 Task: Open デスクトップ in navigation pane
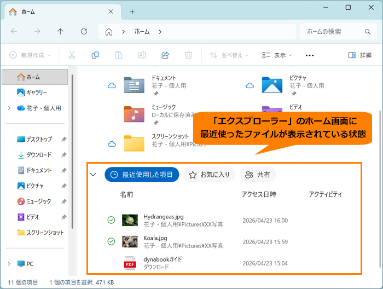click(x=35, y=139)
